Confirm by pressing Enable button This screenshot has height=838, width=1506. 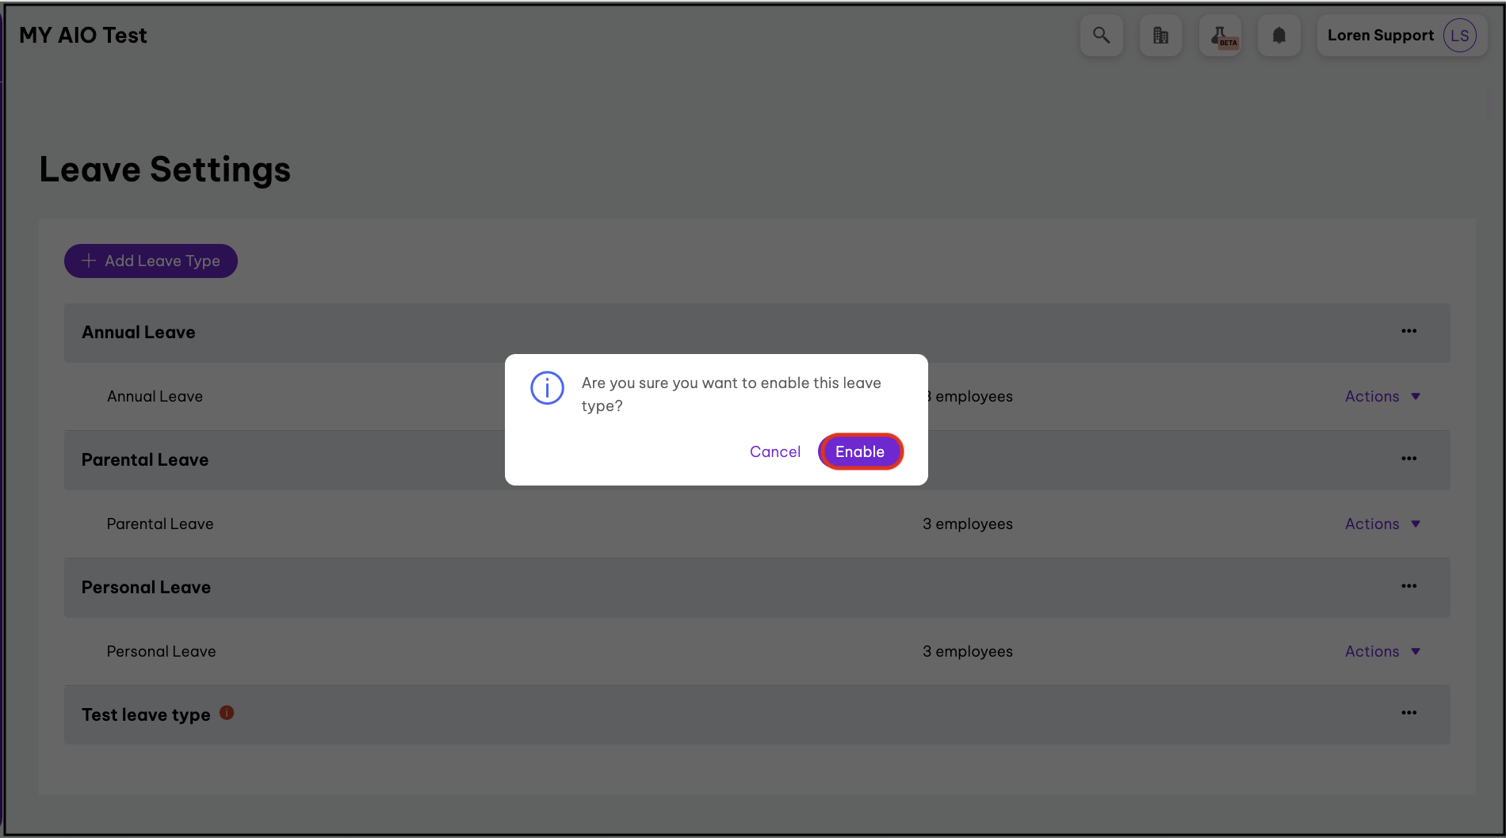(860, 451)
